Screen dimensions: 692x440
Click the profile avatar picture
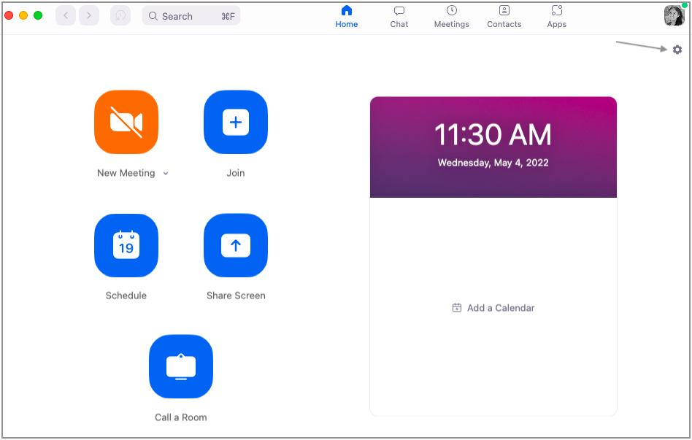coord(673,15)
